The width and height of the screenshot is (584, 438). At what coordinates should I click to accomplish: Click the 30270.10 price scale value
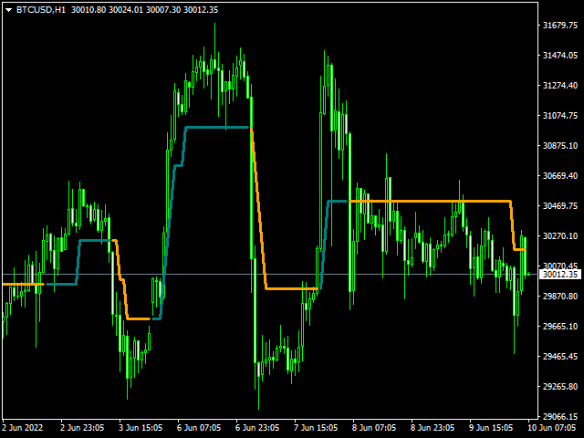560,236
